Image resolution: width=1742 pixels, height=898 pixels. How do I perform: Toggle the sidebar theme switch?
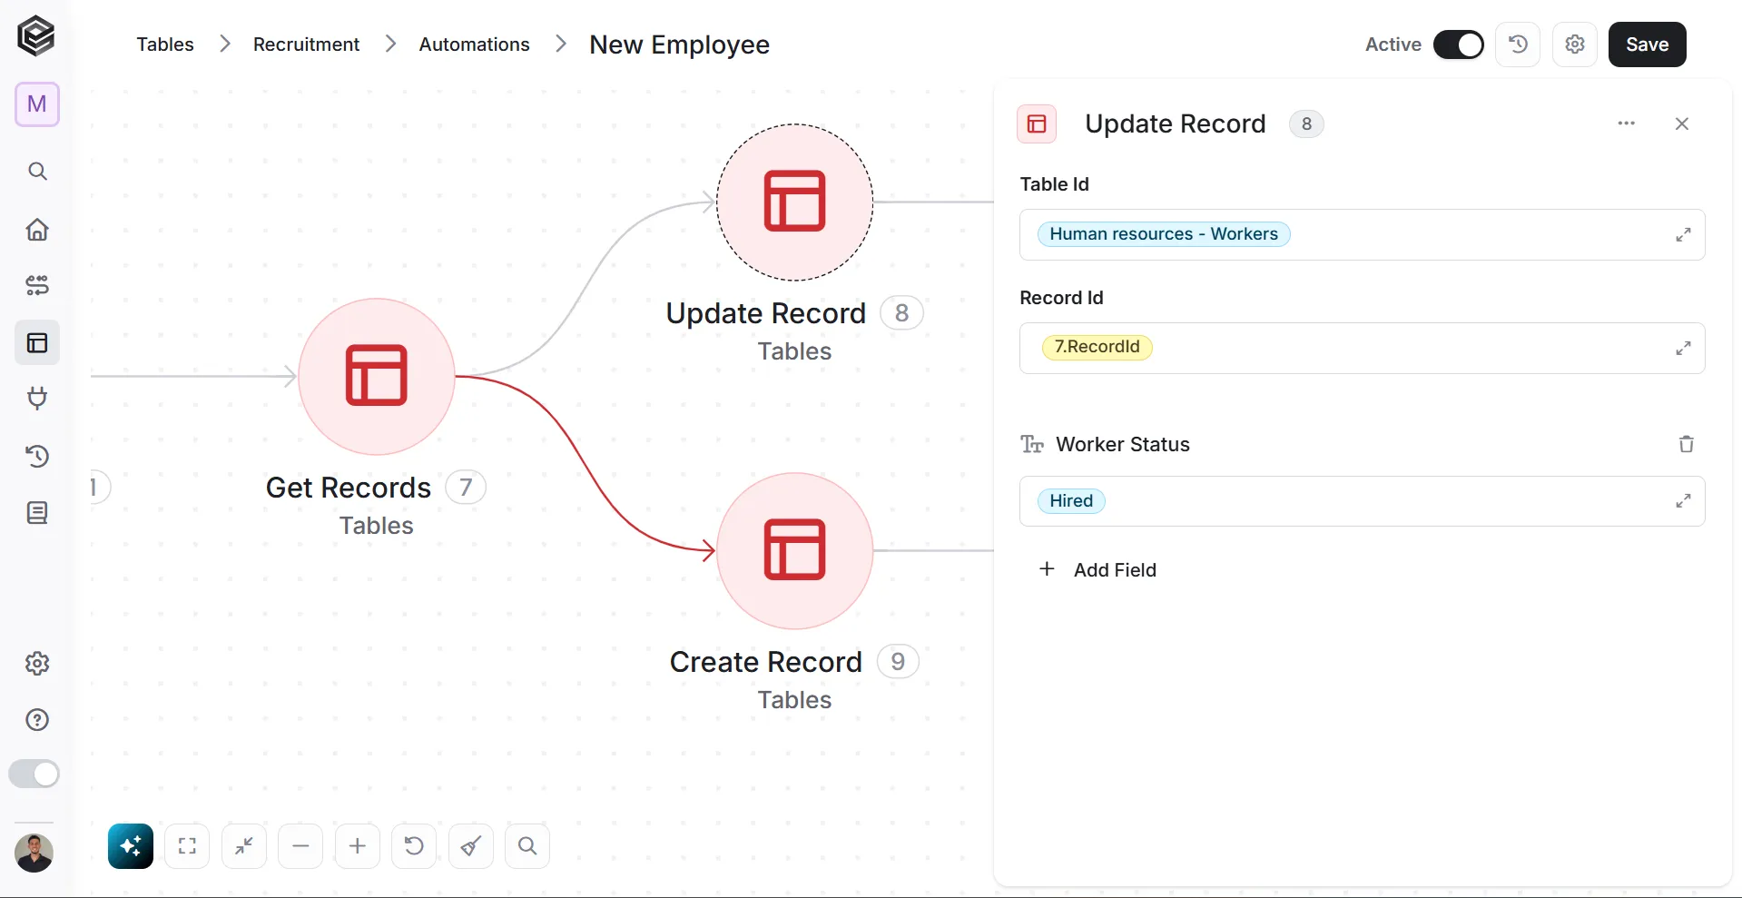[34, 774]
